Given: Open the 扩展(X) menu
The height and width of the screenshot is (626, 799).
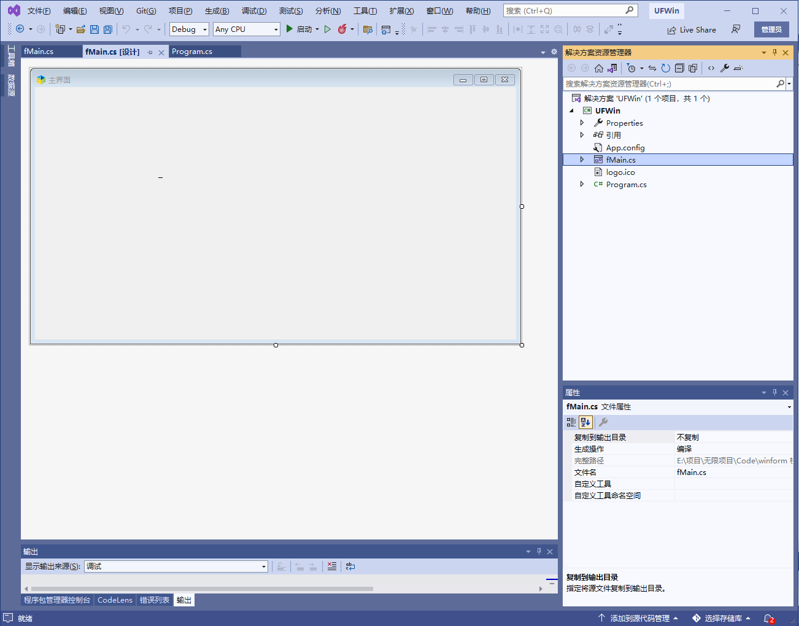Looking at the screenshot, I should coord(401,11).
